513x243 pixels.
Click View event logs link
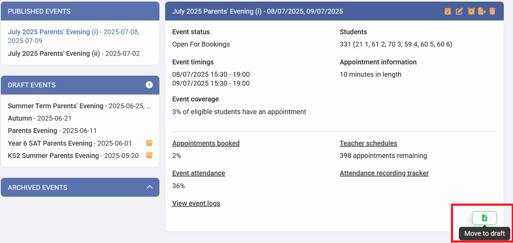pyautogui.click(x=196, y=203)
